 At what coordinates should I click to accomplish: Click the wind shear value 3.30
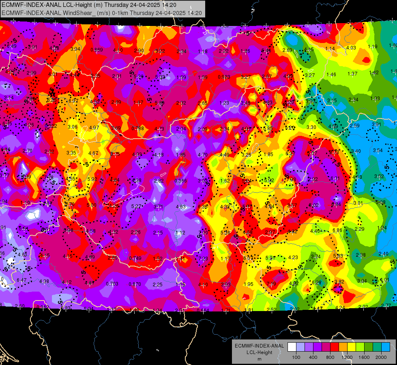click(x=311, y=127)
